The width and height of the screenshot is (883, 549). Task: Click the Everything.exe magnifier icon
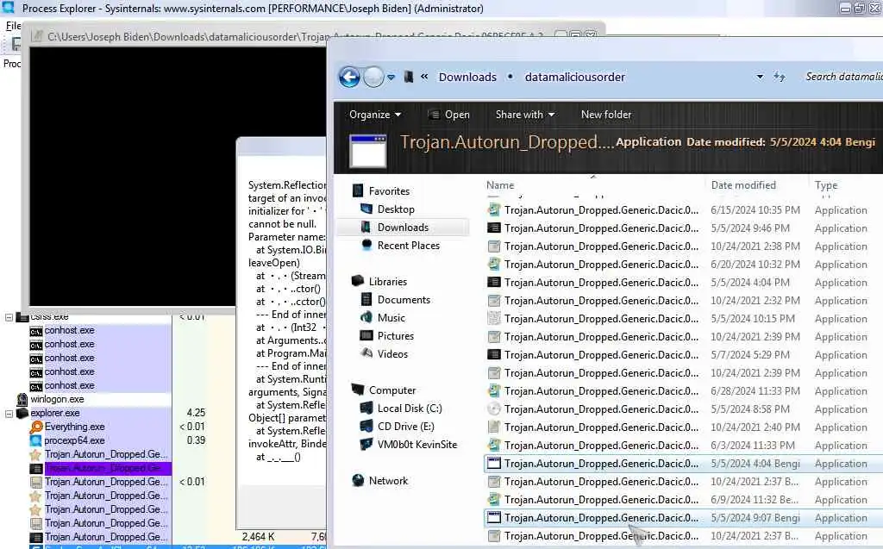[x=36, y=427]
